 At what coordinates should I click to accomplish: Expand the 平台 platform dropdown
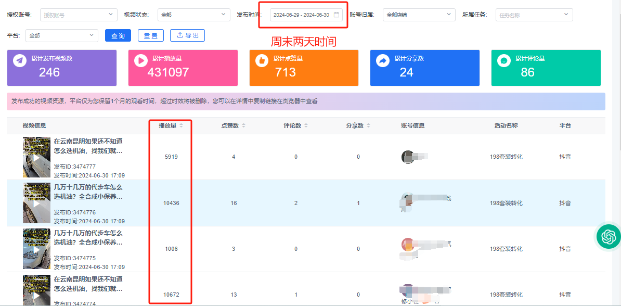point(62,35)
